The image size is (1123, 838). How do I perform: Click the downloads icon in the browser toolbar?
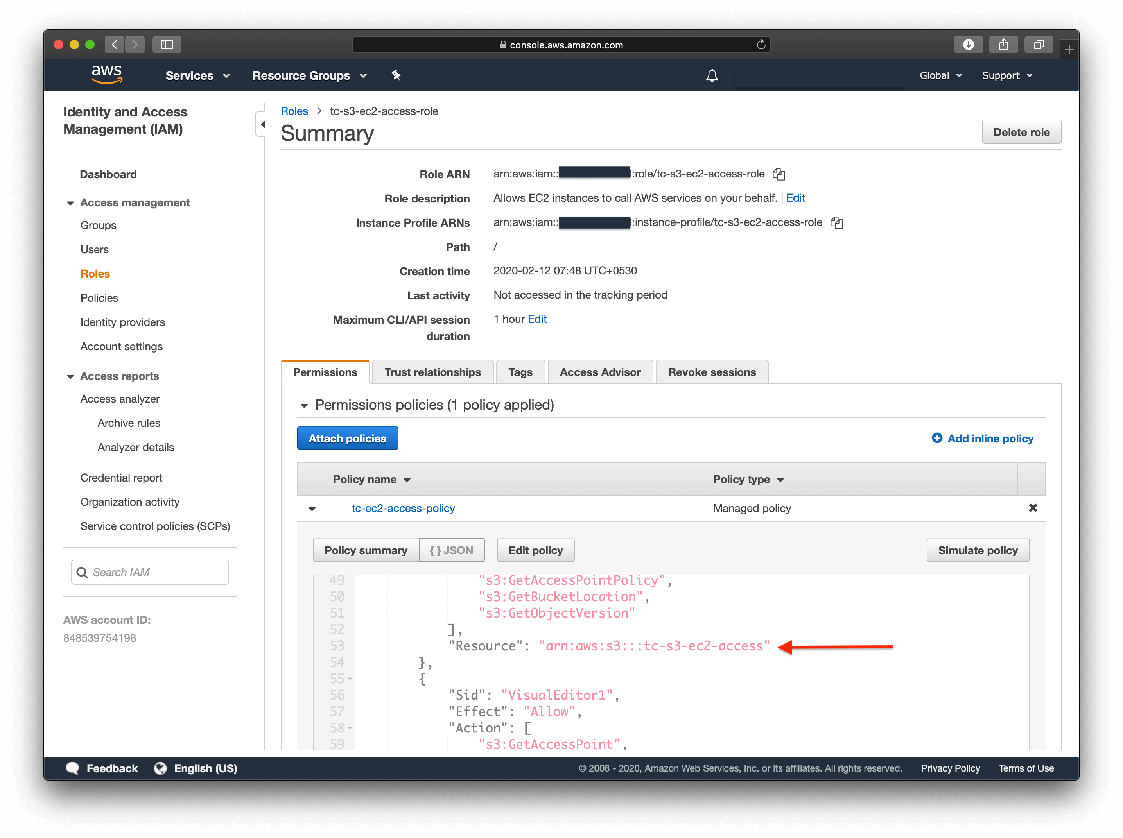969,44
